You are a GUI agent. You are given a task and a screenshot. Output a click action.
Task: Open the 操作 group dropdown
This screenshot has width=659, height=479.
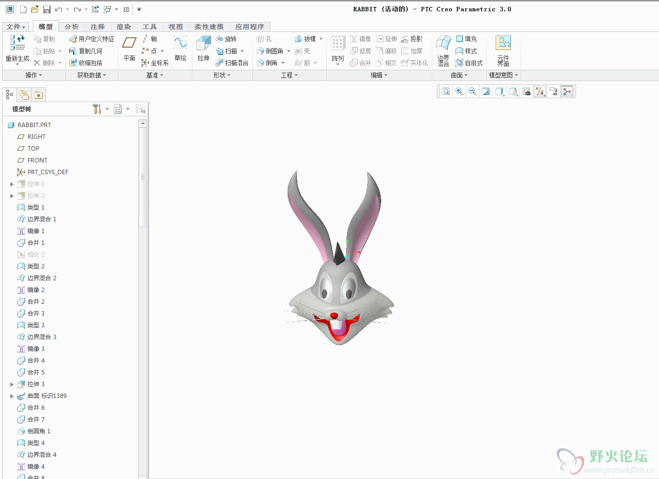tap(34, 75)
